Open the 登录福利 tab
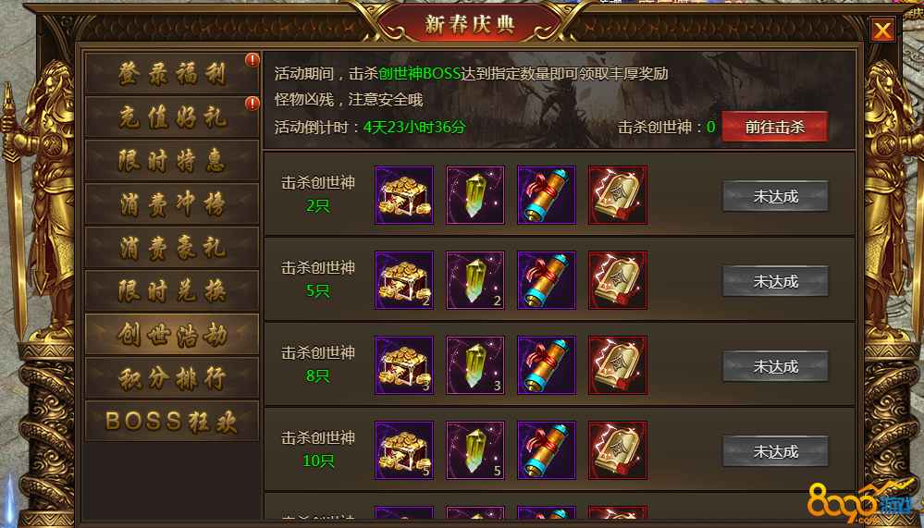Image resolution: width=924 pixels, height=528 pixels. [x=171, y=74]
